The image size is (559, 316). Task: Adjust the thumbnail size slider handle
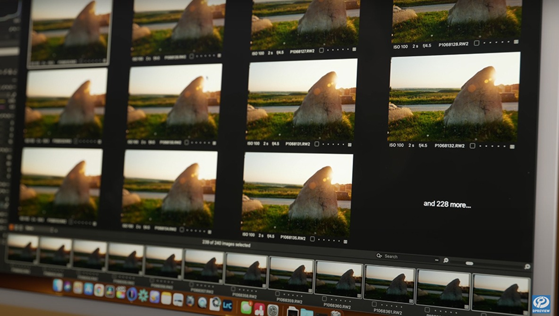[x=469, y=263]
